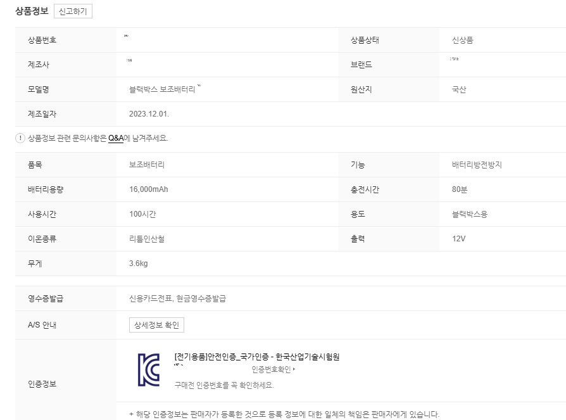Screen dimensions: 566x420
Task: Select the 80분 charging time value
Action: [460, 189]
